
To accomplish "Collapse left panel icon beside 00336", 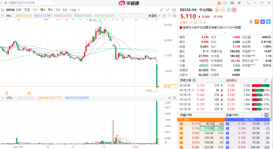I will 3,10.
